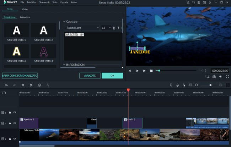This screenshot has width=231, height=147.
Task: Open the Vista menu
Action: click(x=55, y=2)
